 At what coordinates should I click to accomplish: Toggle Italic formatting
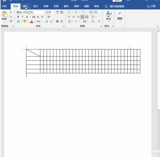click(22, 17)
